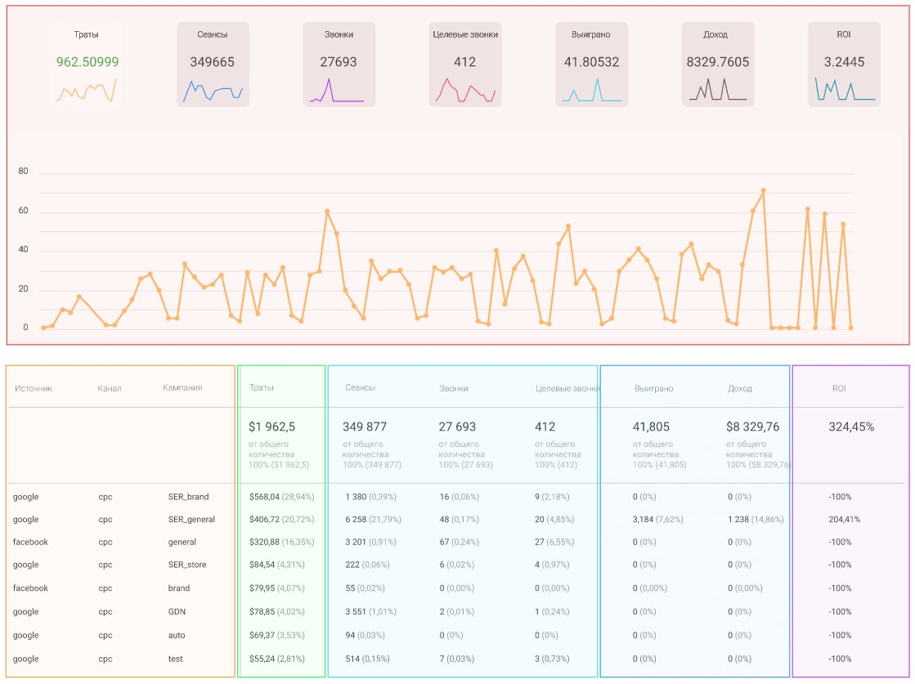Image resolution: width=915 pixels, height=684 pixels.
Task: Open the Звонки metric card
Action: [339, 64]
